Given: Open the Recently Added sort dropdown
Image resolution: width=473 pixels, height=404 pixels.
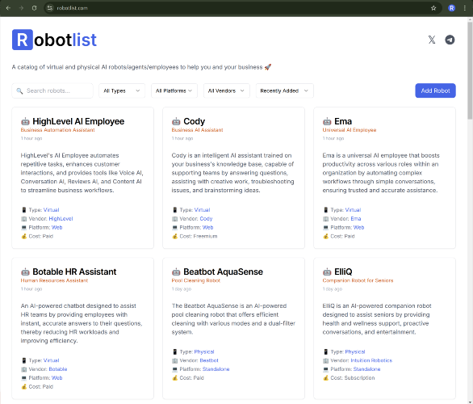Looking at the screenshot, I should pos(284,90).
